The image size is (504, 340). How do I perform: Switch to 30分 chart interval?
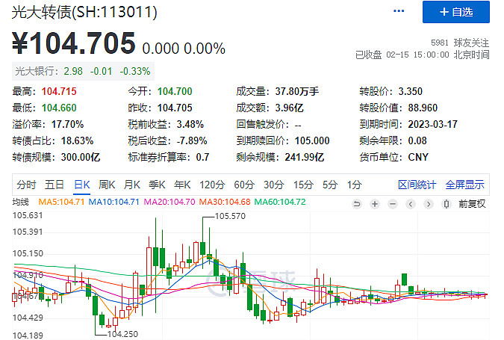[274, 185]
